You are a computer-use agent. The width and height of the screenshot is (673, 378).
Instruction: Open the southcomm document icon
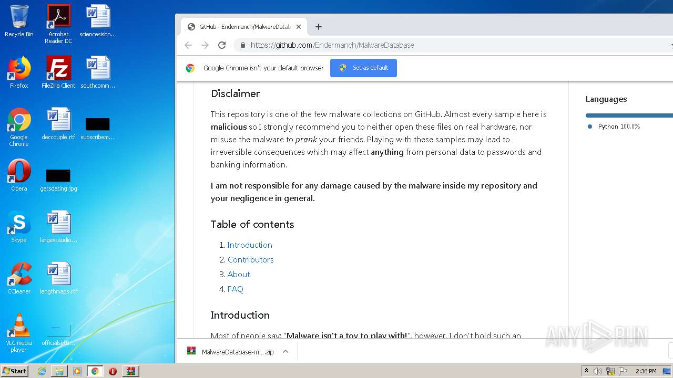click(98, 72)
